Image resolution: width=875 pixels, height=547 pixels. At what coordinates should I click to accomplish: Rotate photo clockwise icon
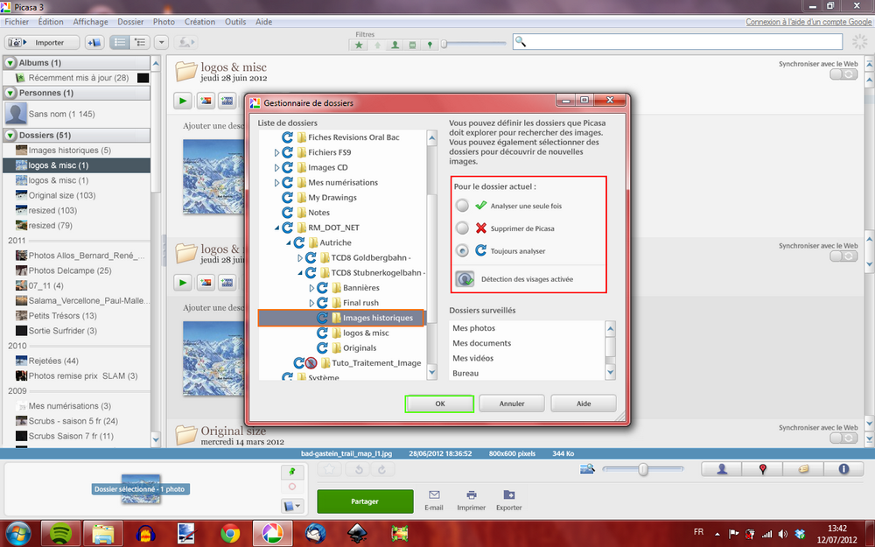(x=381, y=469)
